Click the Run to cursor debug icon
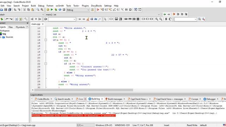 [x=102, y=10]
